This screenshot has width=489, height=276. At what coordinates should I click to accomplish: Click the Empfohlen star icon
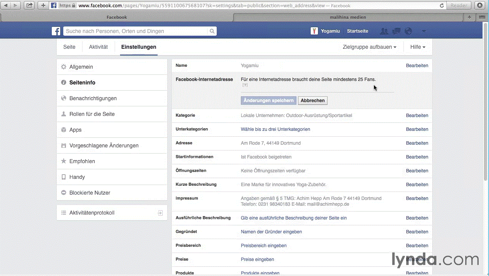pos(64,161)
